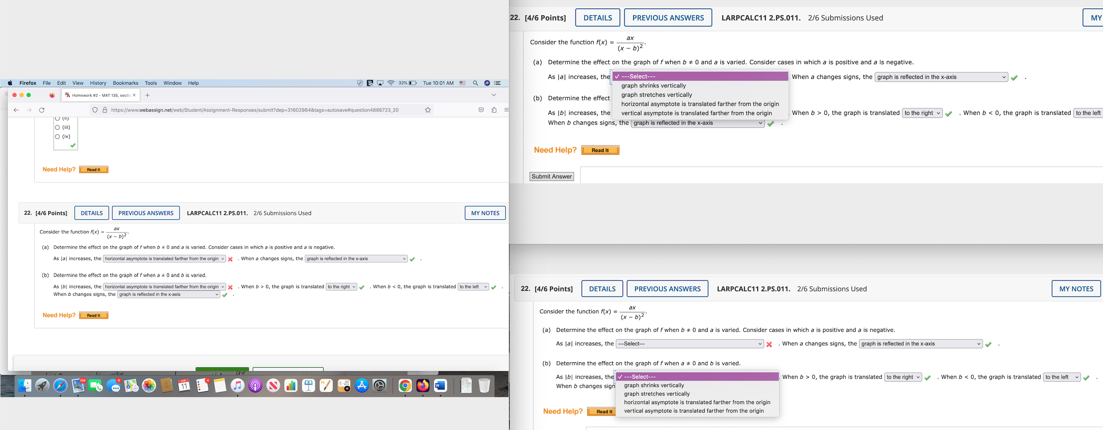Screen dimensions: 1103x430
Task: Bookmark the page with the star icon
Action: click(x=428, y=110)
